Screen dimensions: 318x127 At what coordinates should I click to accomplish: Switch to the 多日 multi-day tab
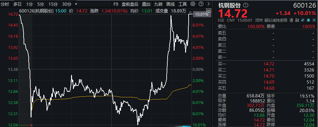point(18,4)
